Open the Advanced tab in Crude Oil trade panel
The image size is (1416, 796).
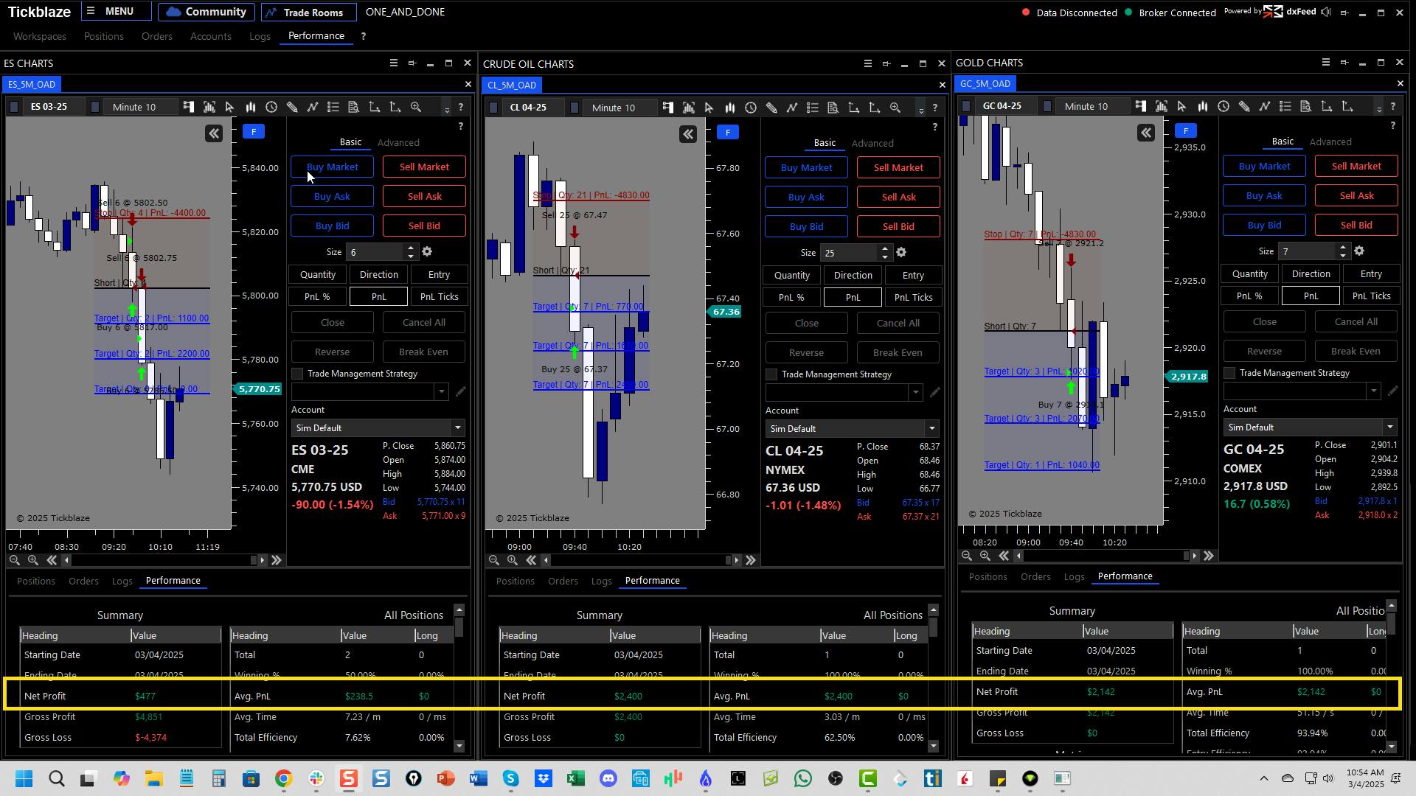click(872, 144)
